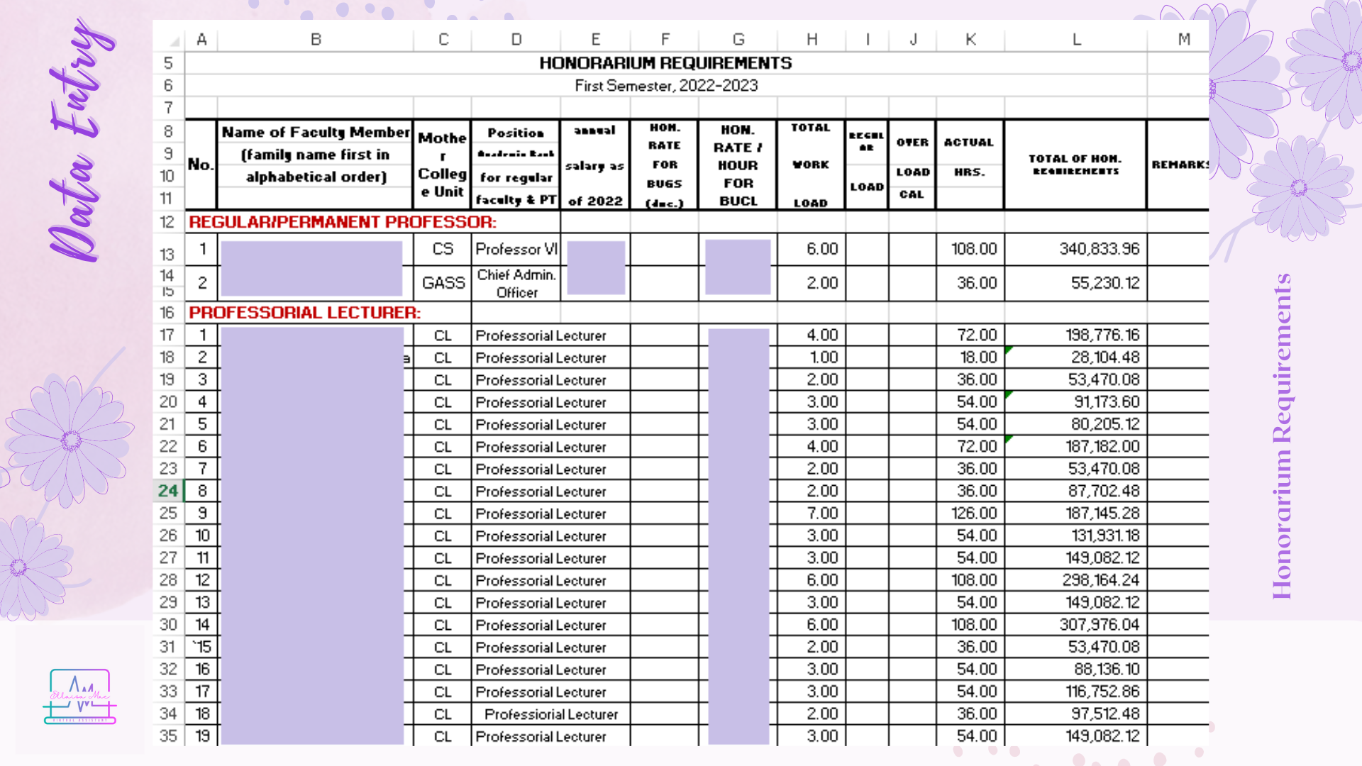Select row header 24

coord(170,490)
